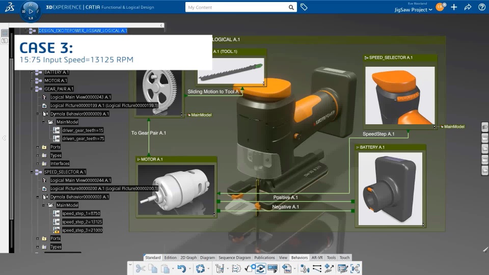Open the JigSaw Project dropdown

413,10
